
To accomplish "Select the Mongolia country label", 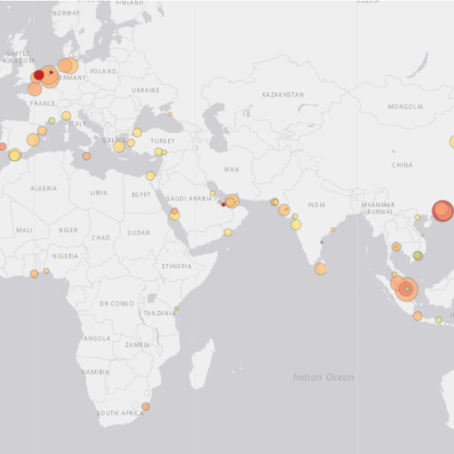I will point(405,107).
